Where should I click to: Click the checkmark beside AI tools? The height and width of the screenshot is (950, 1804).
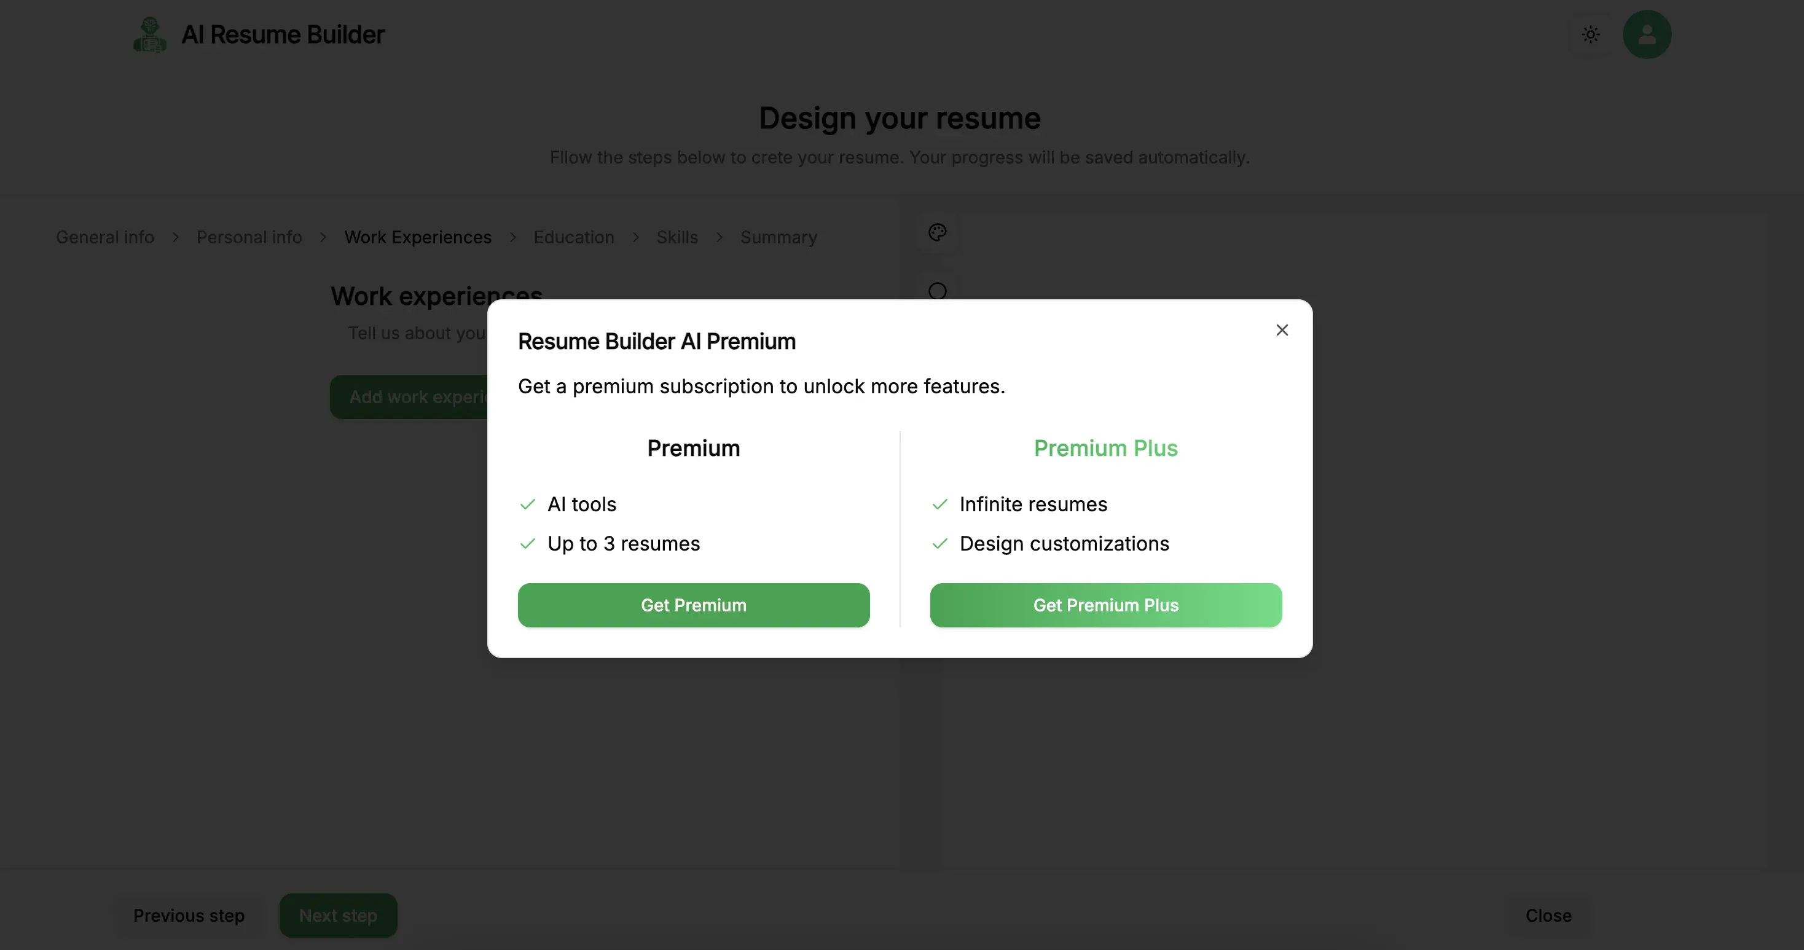[528, 504]
